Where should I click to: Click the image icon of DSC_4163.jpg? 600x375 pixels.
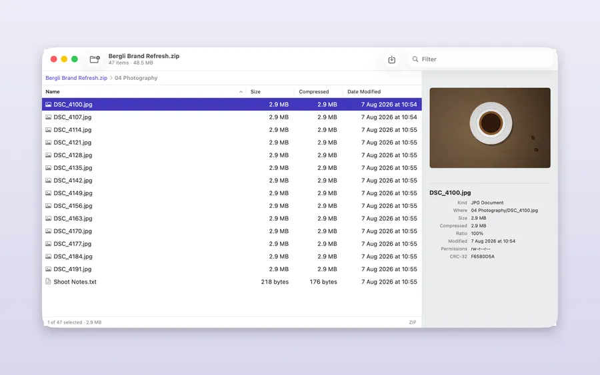point(48,218)
